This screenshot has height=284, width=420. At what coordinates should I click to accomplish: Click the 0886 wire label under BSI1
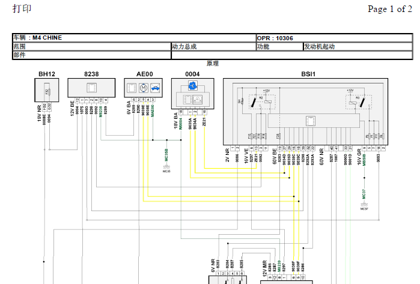pos(237,158)
